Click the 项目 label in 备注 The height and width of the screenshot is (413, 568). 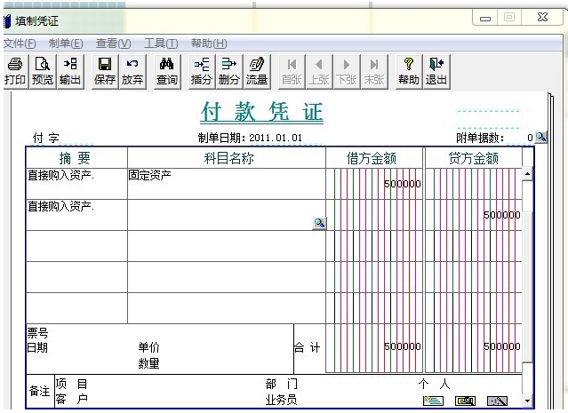coord(71,384)
